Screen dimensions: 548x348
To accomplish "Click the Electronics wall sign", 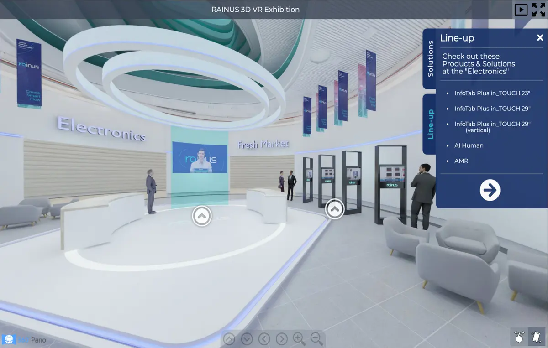I will tap(101, 130).
